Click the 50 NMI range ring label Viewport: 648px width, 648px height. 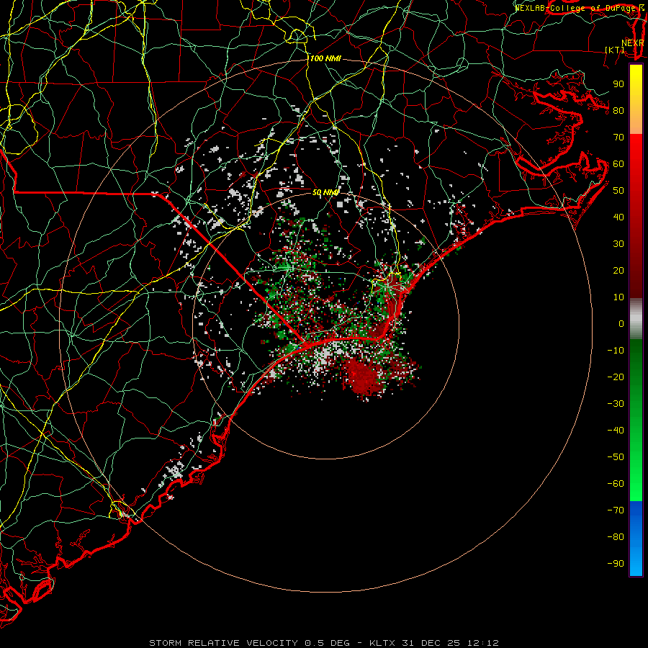coord(325,192)
